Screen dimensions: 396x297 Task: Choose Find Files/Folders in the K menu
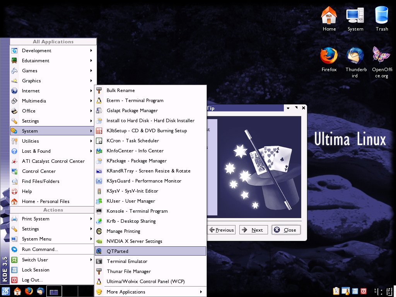tap(52, 181)
